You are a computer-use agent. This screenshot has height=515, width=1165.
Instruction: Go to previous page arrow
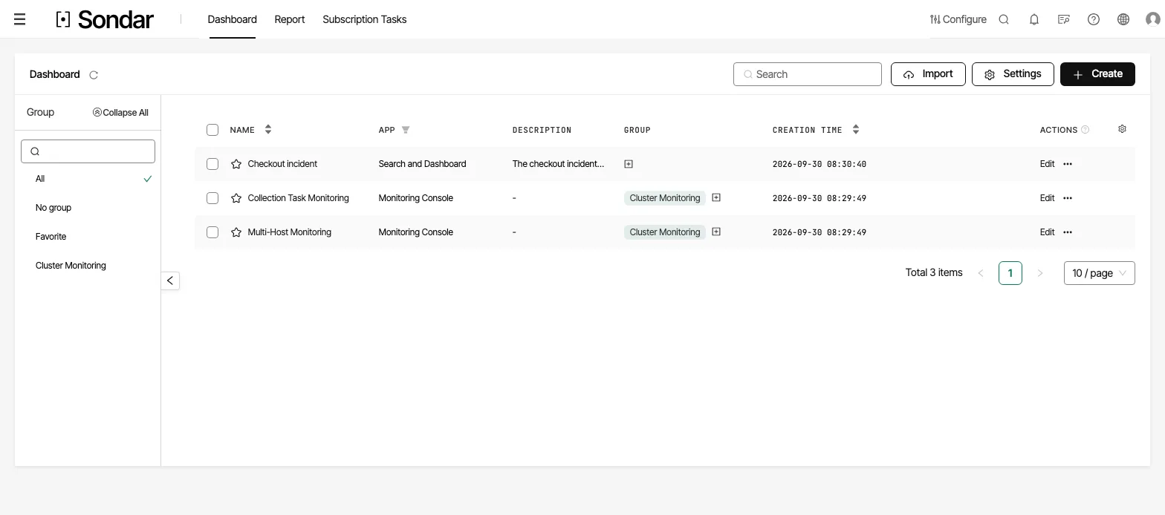(x=981, y=273)
